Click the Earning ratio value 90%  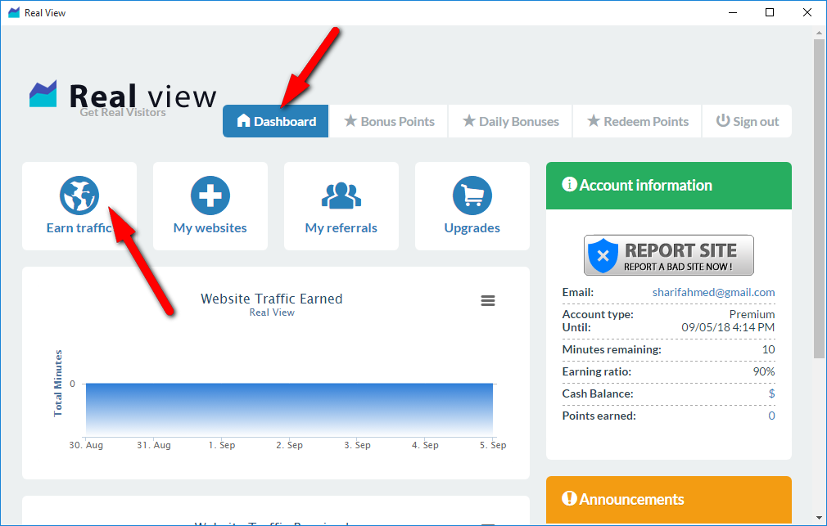pos(764,371)
